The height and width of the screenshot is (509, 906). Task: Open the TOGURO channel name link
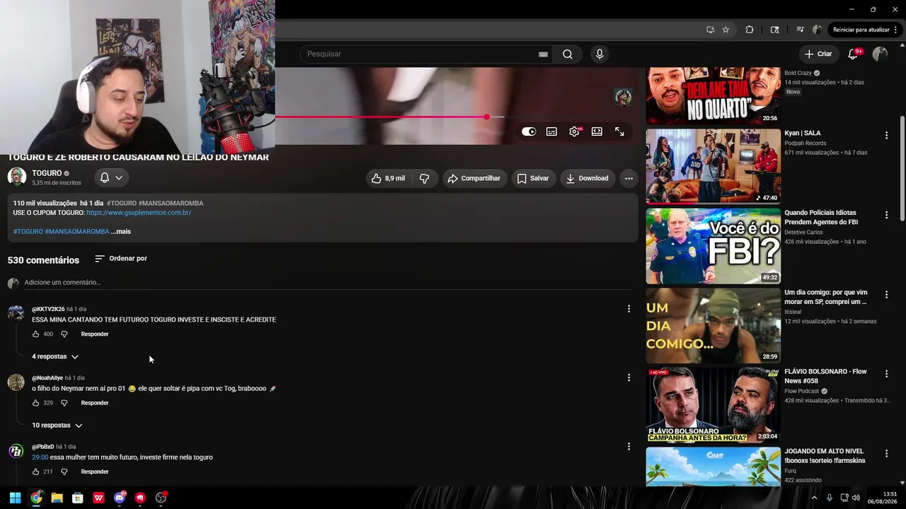(x=47, y=173)
